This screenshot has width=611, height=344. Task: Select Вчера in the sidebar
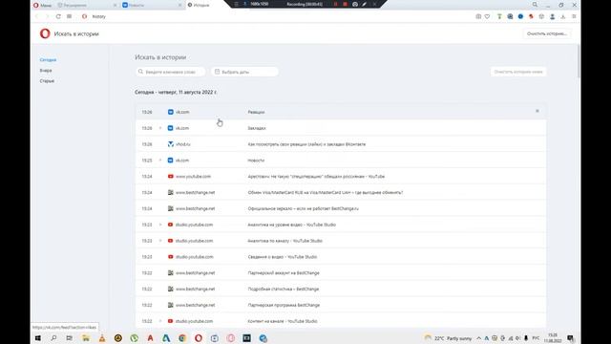click(46, 70)
